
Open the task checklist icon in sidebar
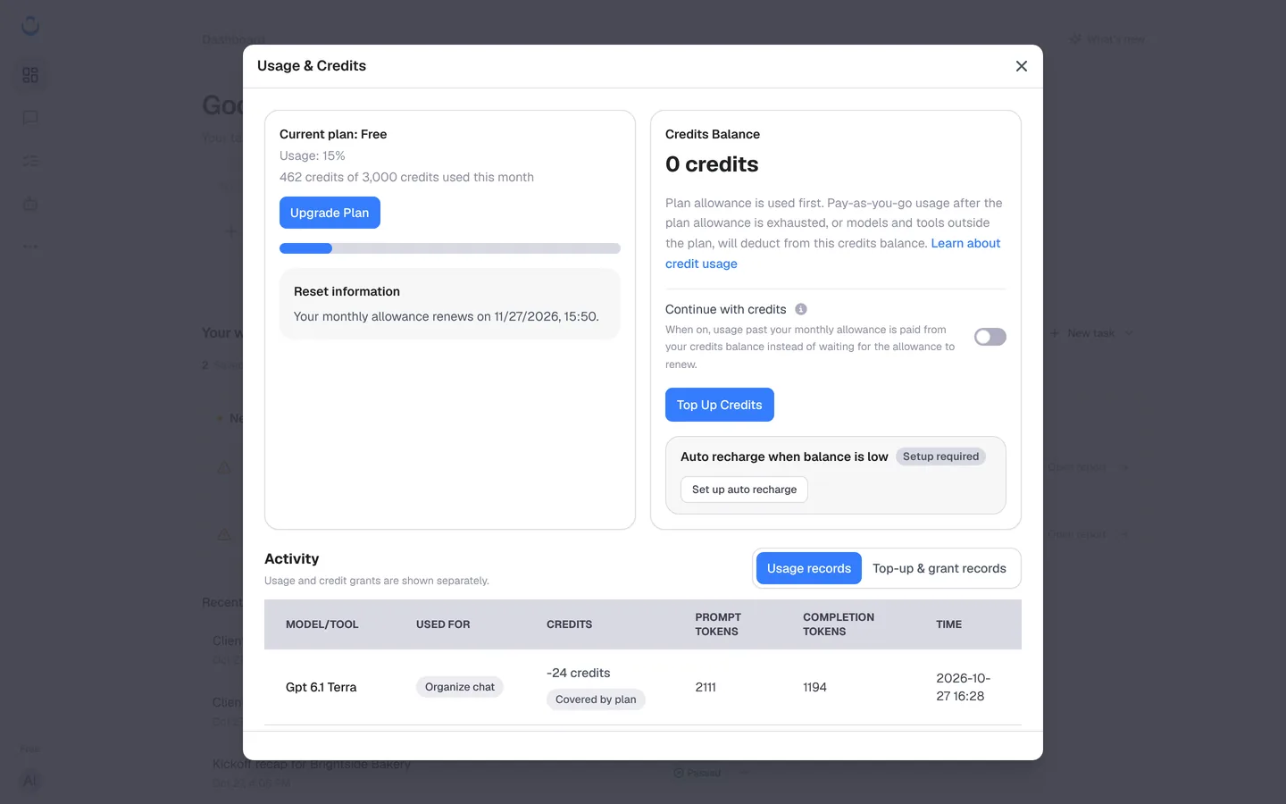point(30,161)
